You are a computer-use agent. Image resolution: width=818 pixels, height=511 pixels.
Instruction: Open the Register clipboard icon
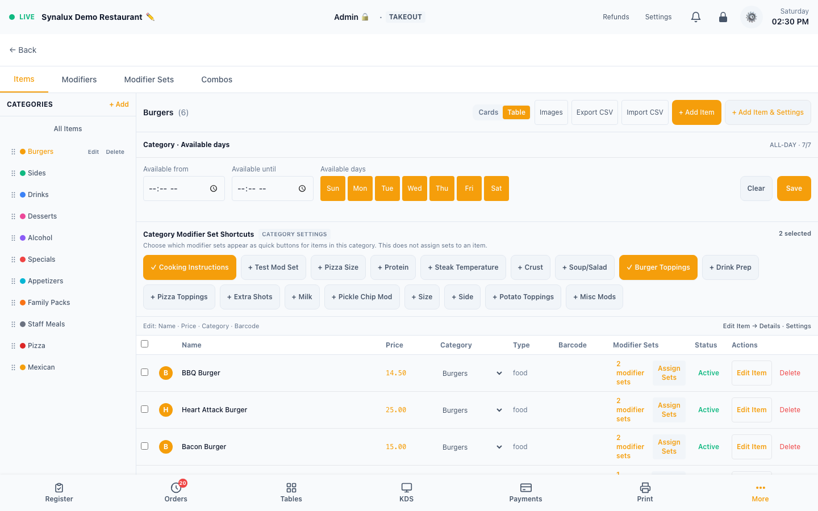(x=59, y=488)
